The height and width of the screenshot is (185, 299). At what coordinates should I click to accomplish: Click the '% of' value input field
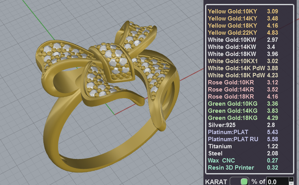(x=278, y=181)
